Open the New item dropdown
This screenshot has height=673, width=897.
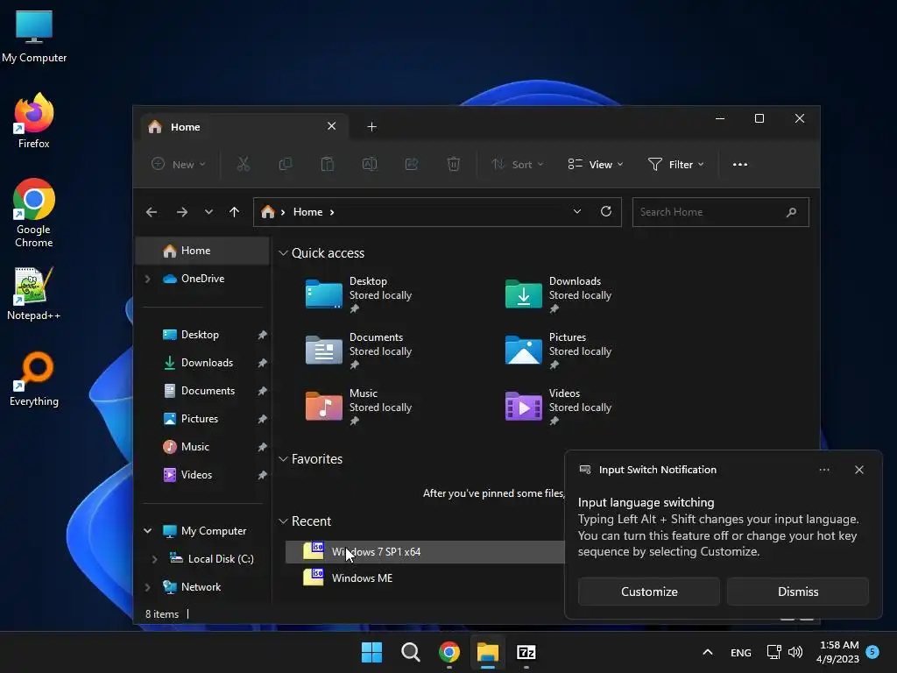pyautogui.click(x=178, y=164)
